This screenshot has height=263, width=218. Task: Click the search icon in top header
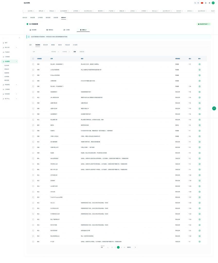coord(195,3)
